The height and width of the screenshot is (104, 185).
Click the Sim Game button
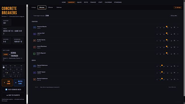pos(7,82)
